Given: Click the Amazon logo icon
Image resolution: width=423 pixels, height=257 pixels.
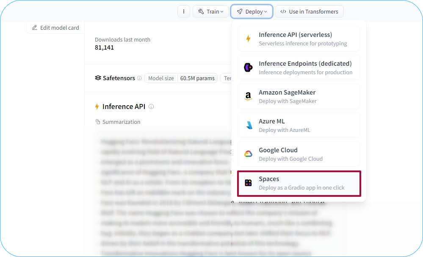Looking at the screenshot, I should [x=248, y=96].
